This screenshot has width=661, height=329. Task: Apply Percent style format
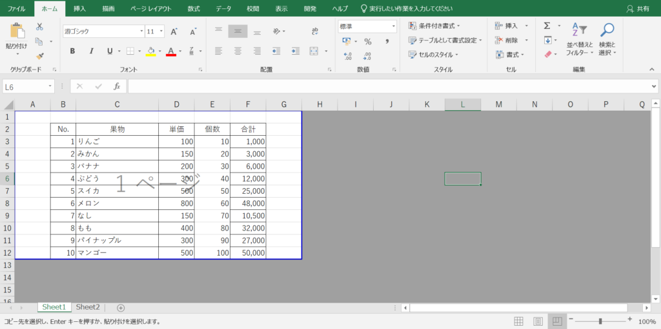point(368,41)
